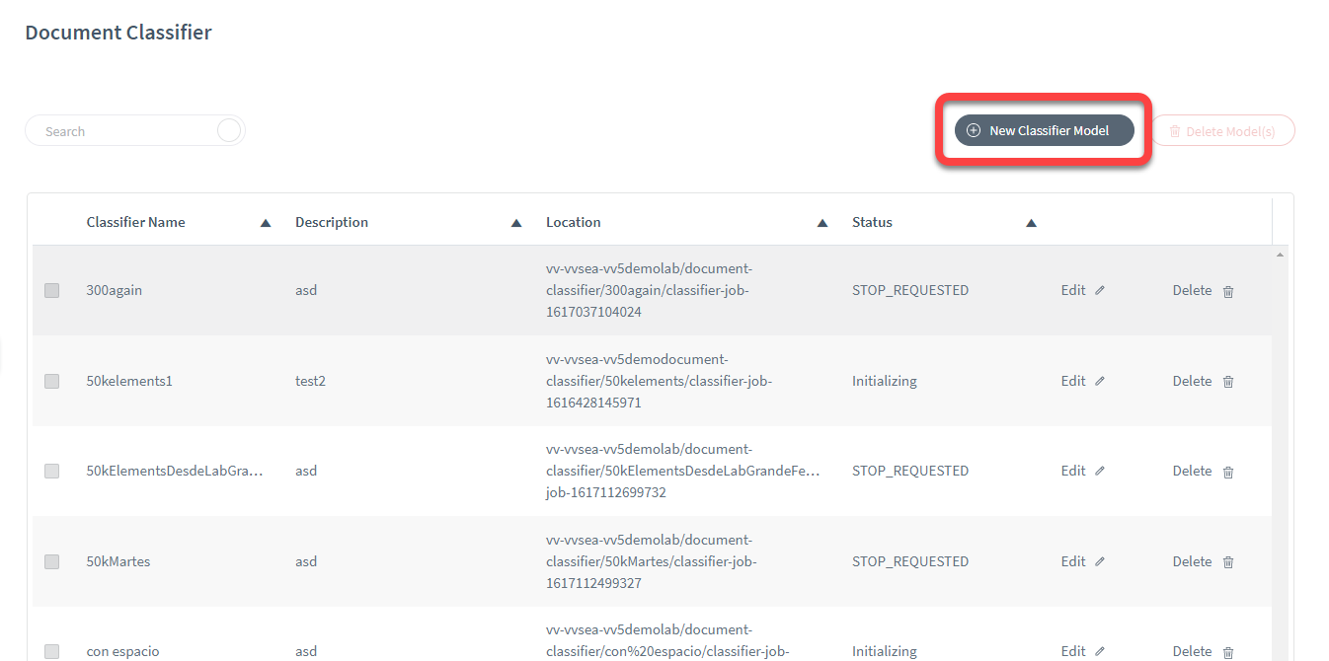
Task: Click STOP_REQUESTED status of 50kMartes
Action: [910, 561]
